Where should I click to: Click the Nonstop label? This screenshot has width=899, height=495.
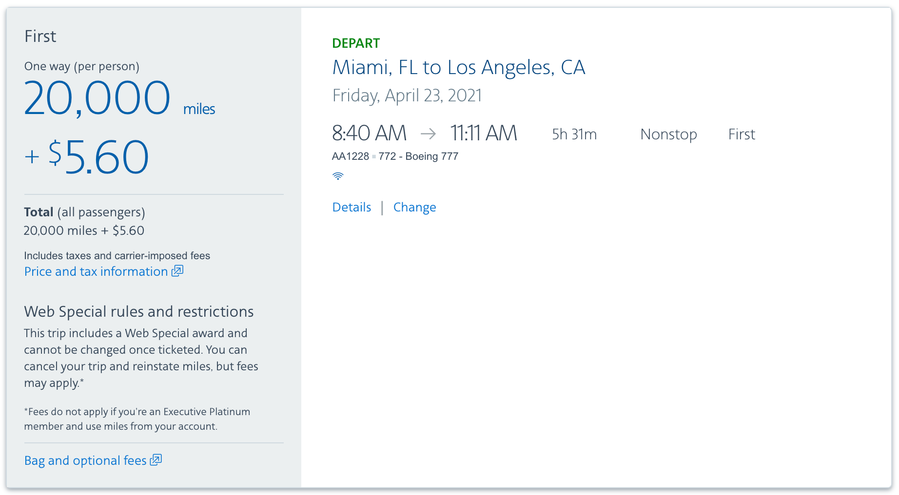pyautogui.click(x=668, y=134)
